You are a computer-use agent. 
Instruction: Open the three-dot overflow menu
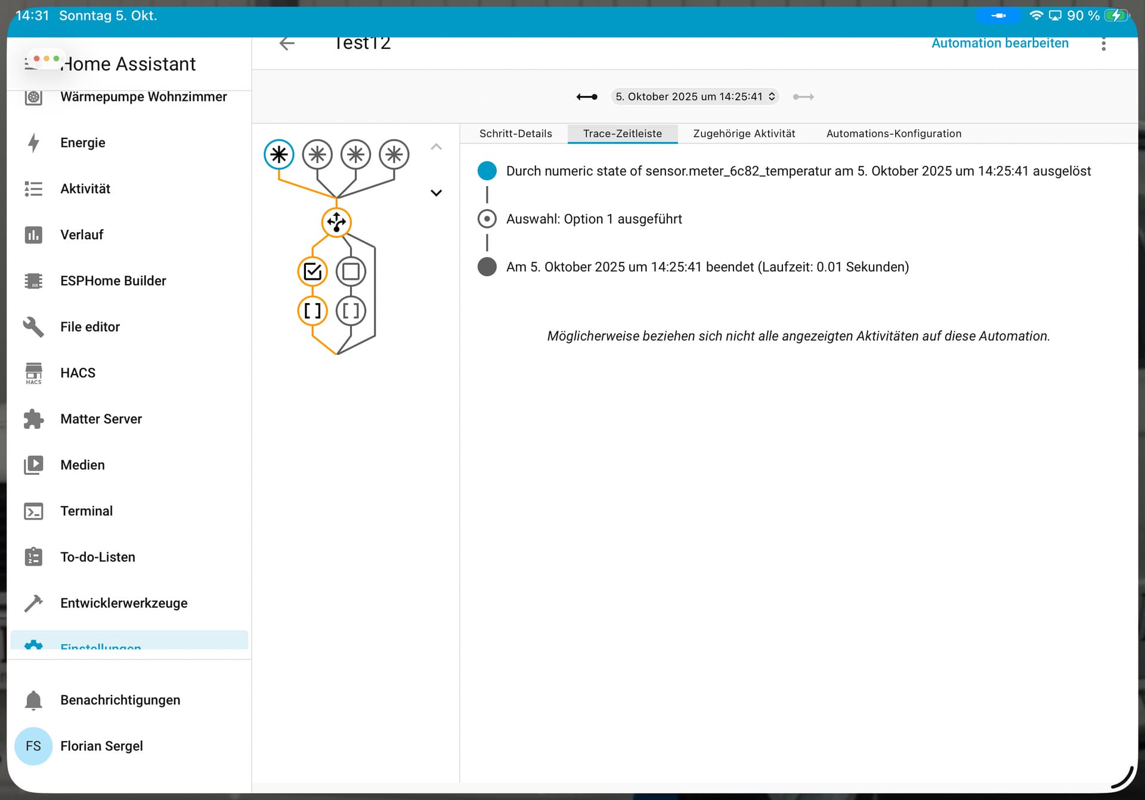tap(1103, 44)
